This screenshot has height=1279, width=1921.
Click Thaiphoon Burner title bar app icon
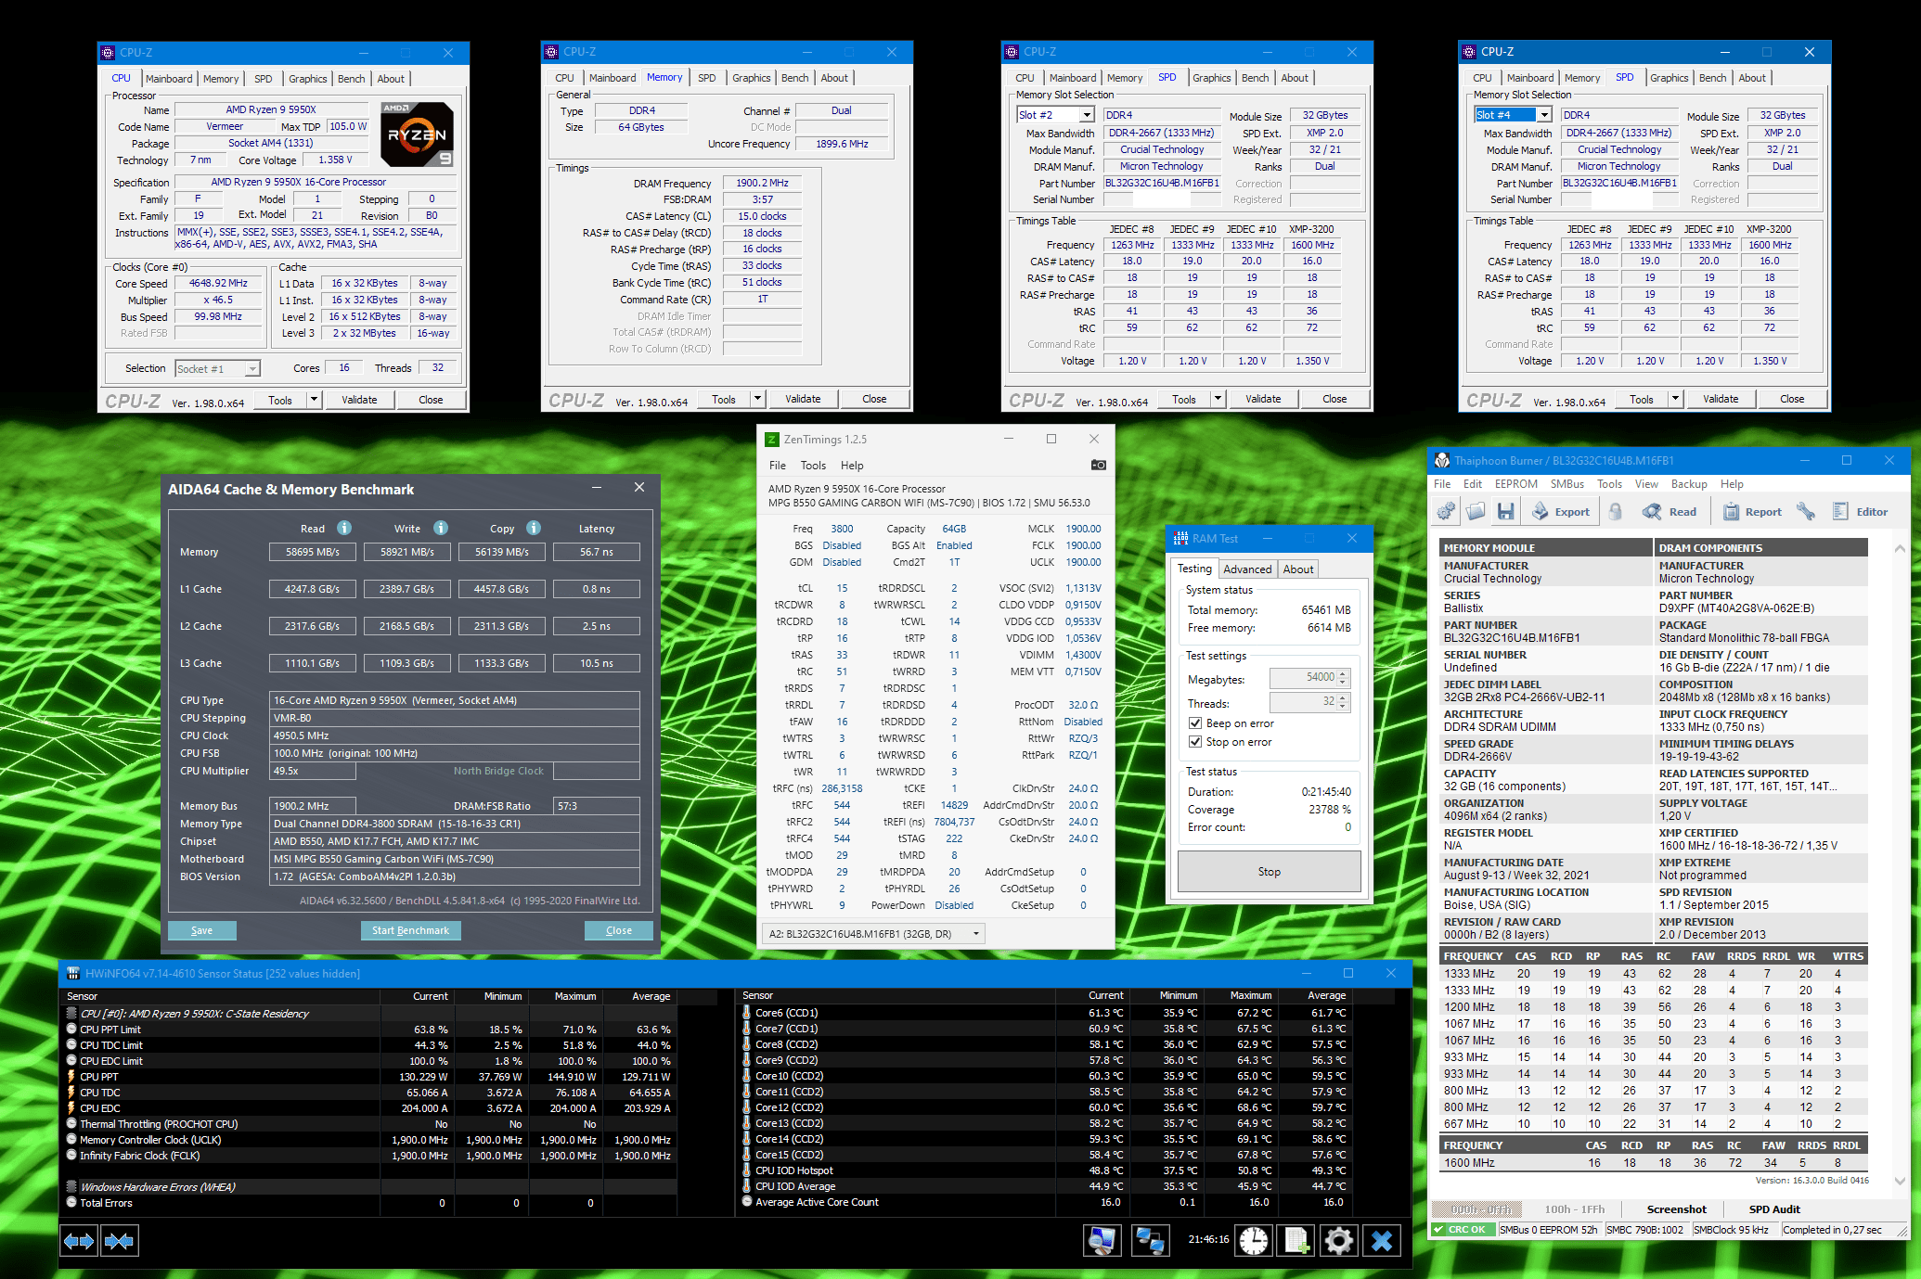click(x=1442, y=460)
